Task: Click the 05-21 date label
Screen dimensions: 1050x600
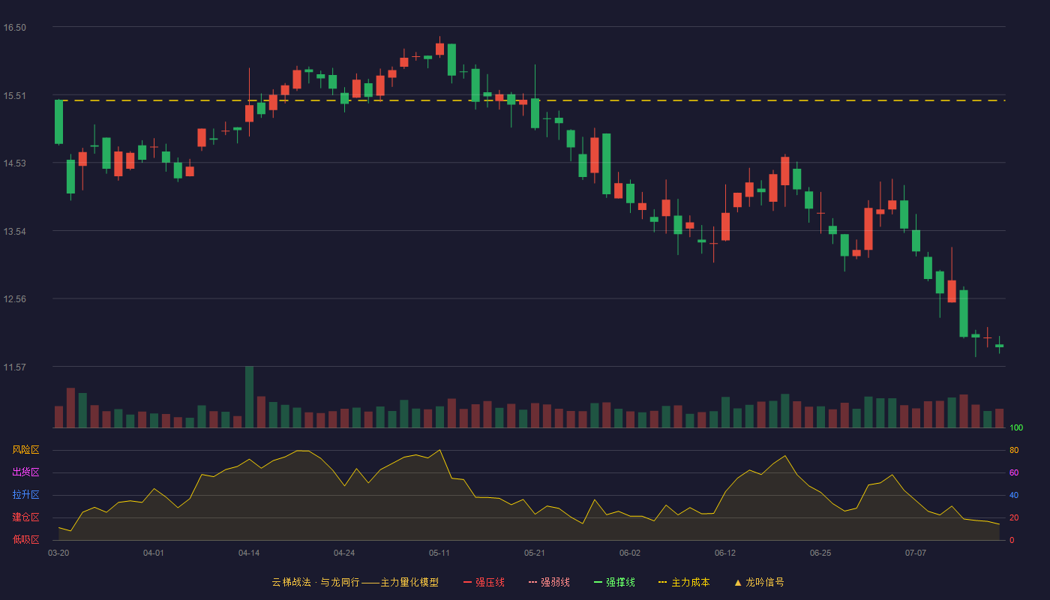Action: [x=535, y=553]
